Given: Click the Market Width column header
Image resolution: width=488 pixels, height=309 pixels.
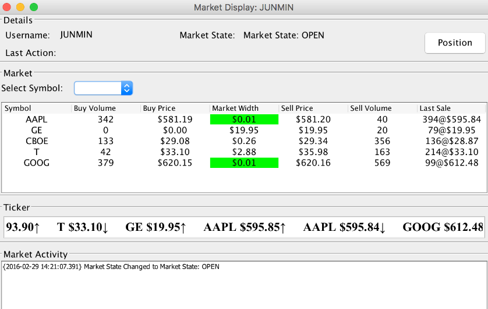Looking at the screenshot, I should pos(244,108).
